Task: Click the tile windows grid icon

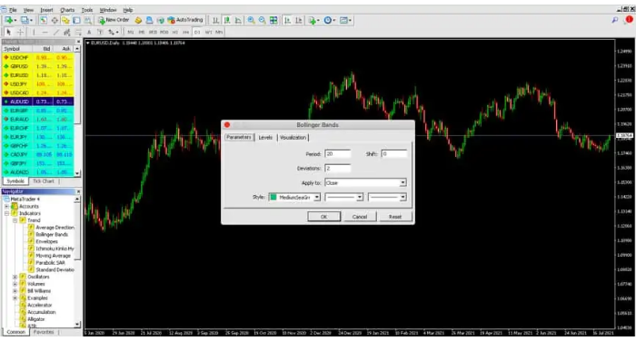Action: 273,20
